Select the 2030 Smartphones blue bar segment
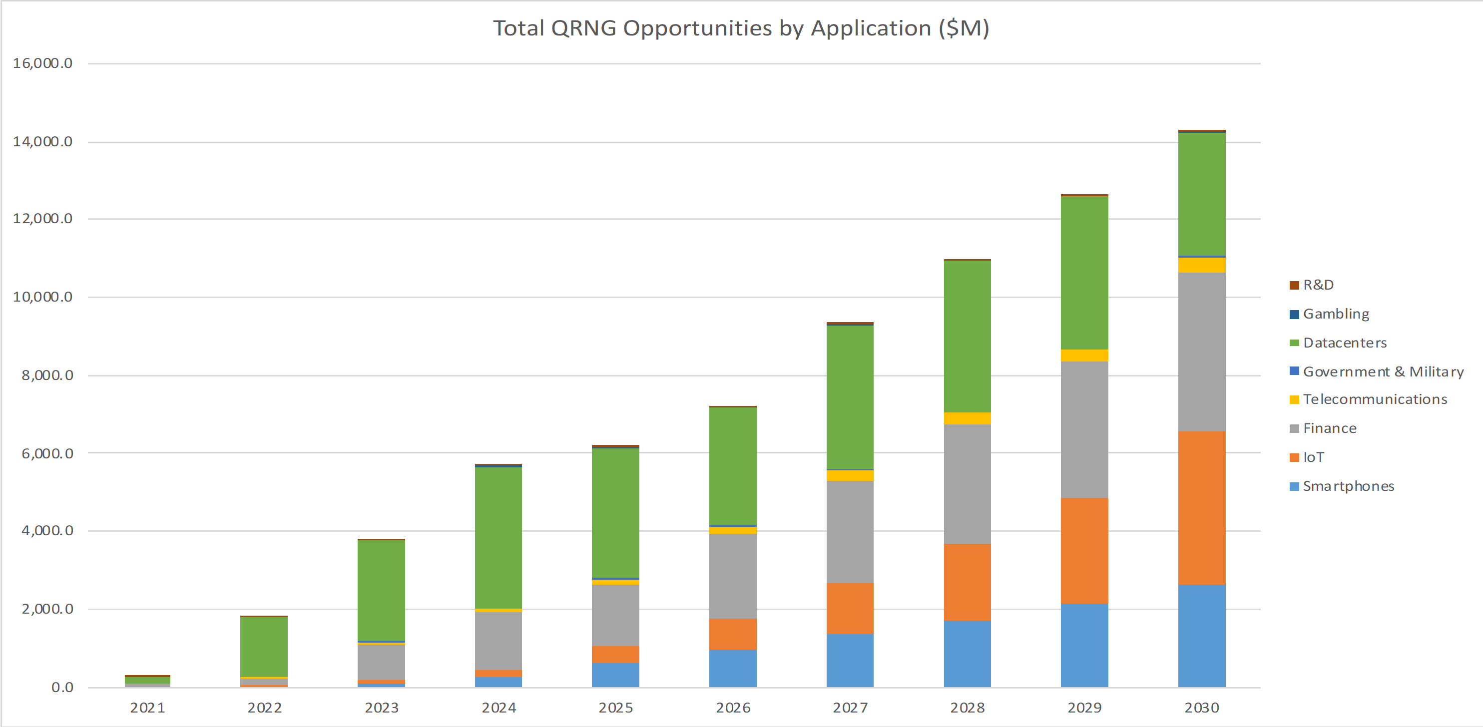1483x727 pixels. (x=1201, y=636)
